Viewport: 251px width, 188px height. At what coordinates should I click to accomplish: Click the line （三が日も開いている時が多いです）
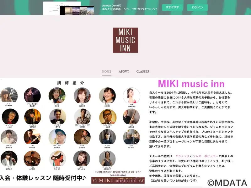tap(174, 181)
